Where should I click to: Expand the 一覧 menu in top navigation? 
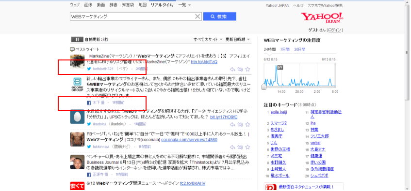[184, 5]
